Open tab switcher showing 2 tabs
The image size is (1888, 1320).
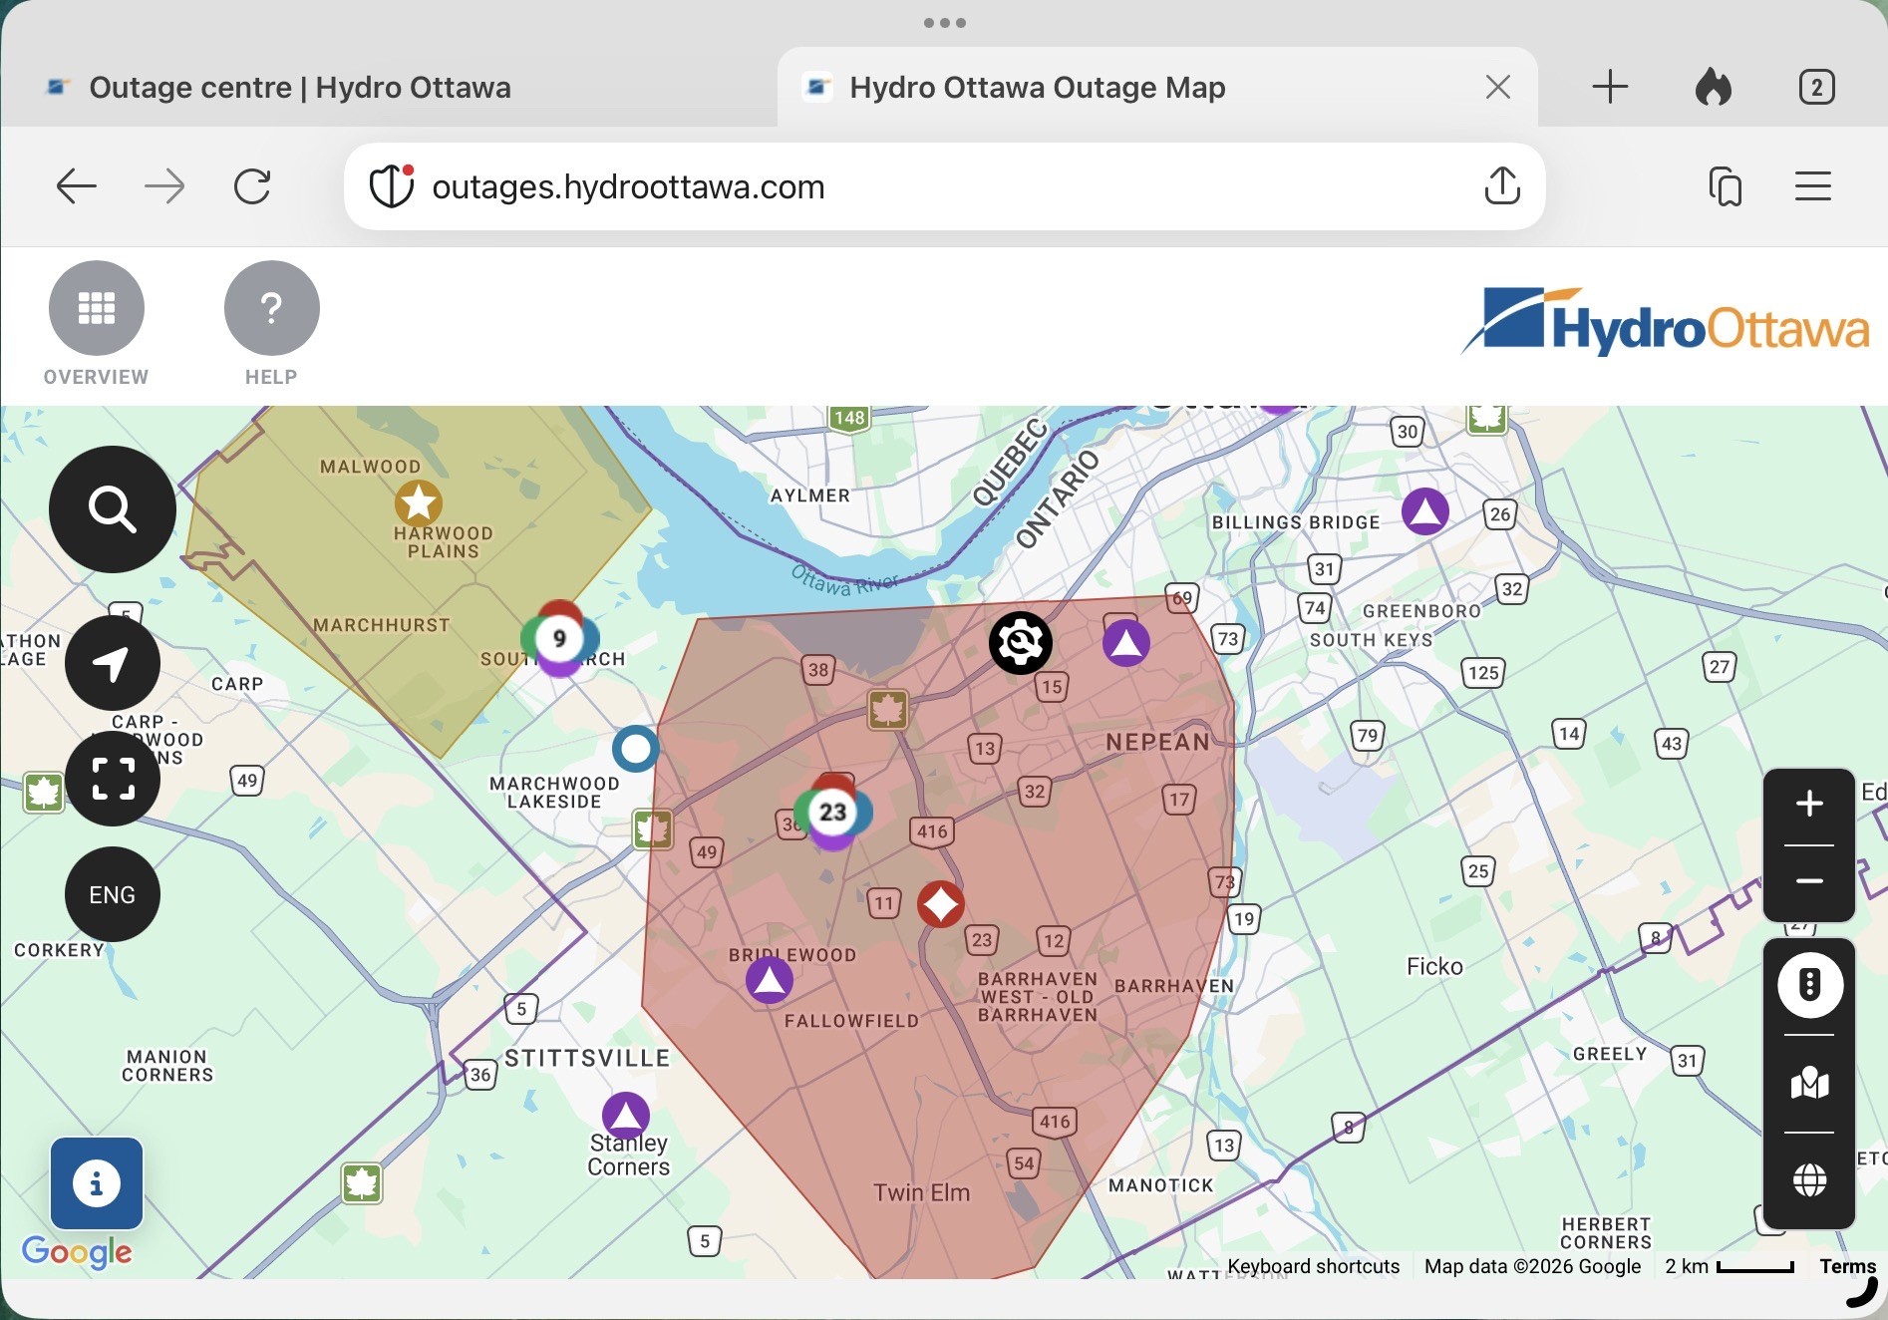pos(1817,88)
